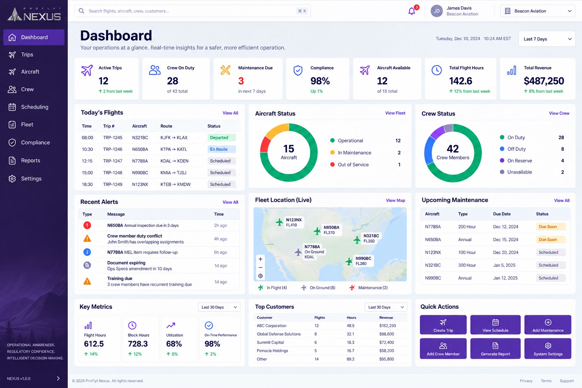Open the Settings sidebar item
The height and width of the screenshot is (388, 582).
[34, 178]
